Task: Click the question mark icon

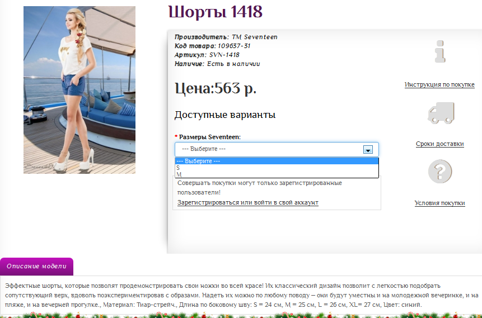Action: pyautogui.click(x=439, y=172)
